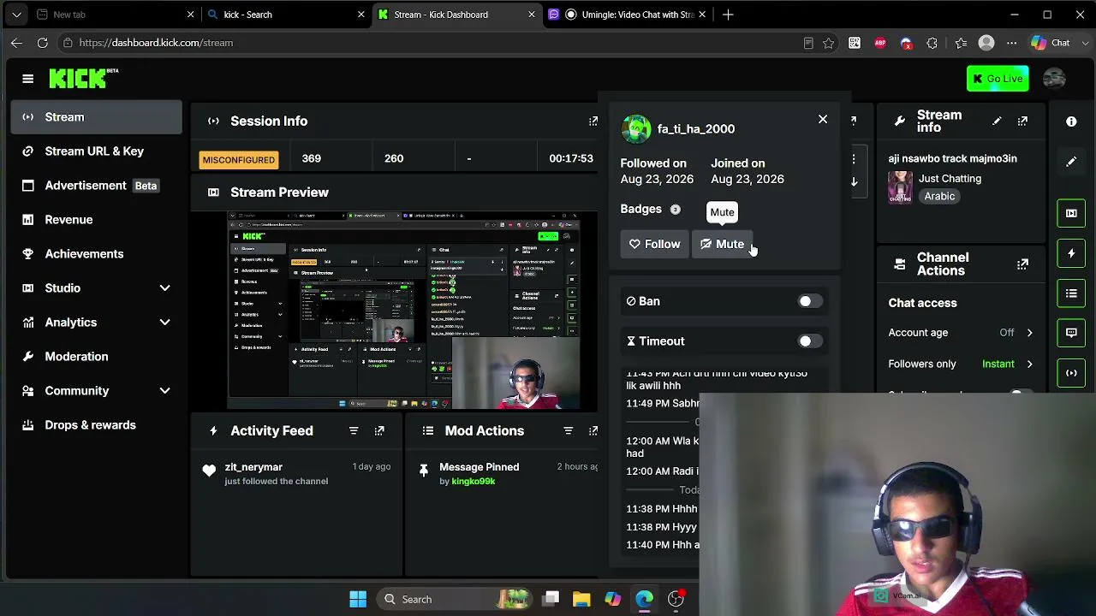Open Account age chat setting

coord(961,333)
